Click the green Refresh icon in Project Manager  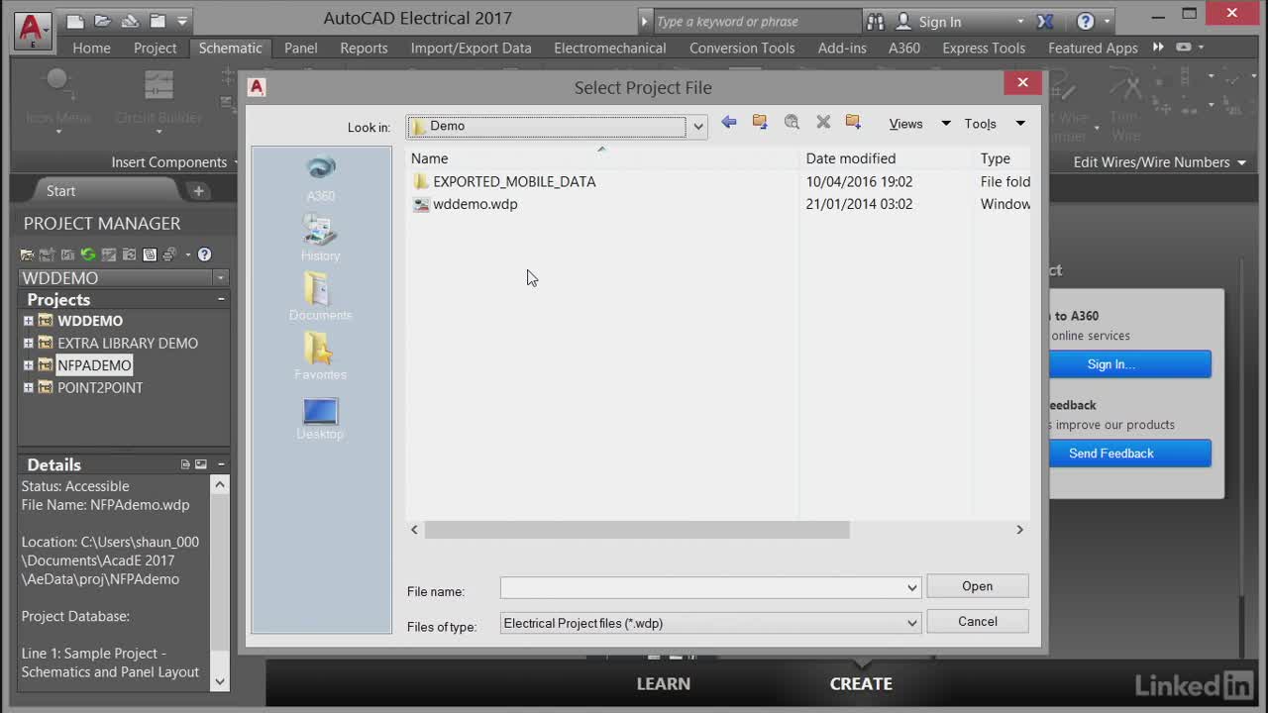click(88, 255)
